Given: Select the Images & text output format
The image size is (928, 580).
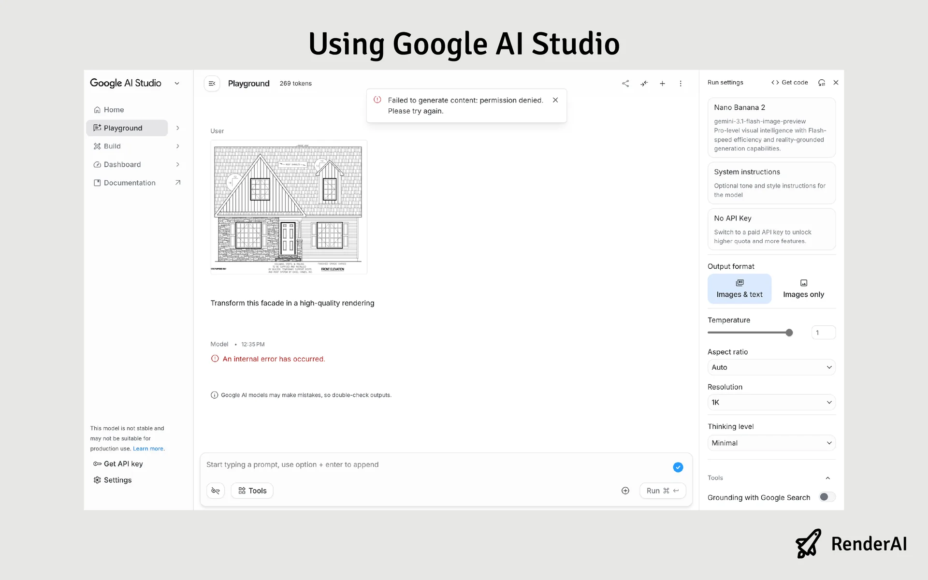Looking at the screenshot, I should pos(739,288).
